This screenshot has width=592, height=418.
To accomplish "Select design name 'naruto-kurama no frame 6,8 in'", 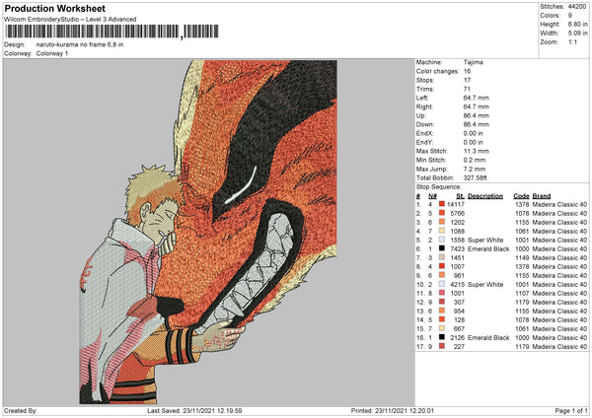I will point(80,44).
